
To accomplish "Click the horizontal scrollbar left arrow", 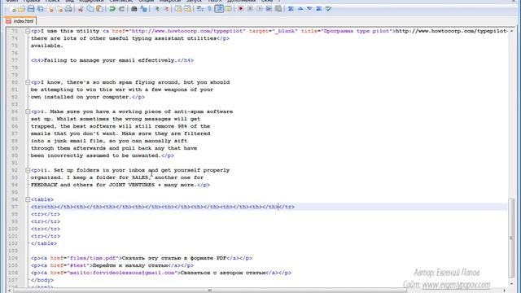I will pyautogui.click(x=9, y=291).
